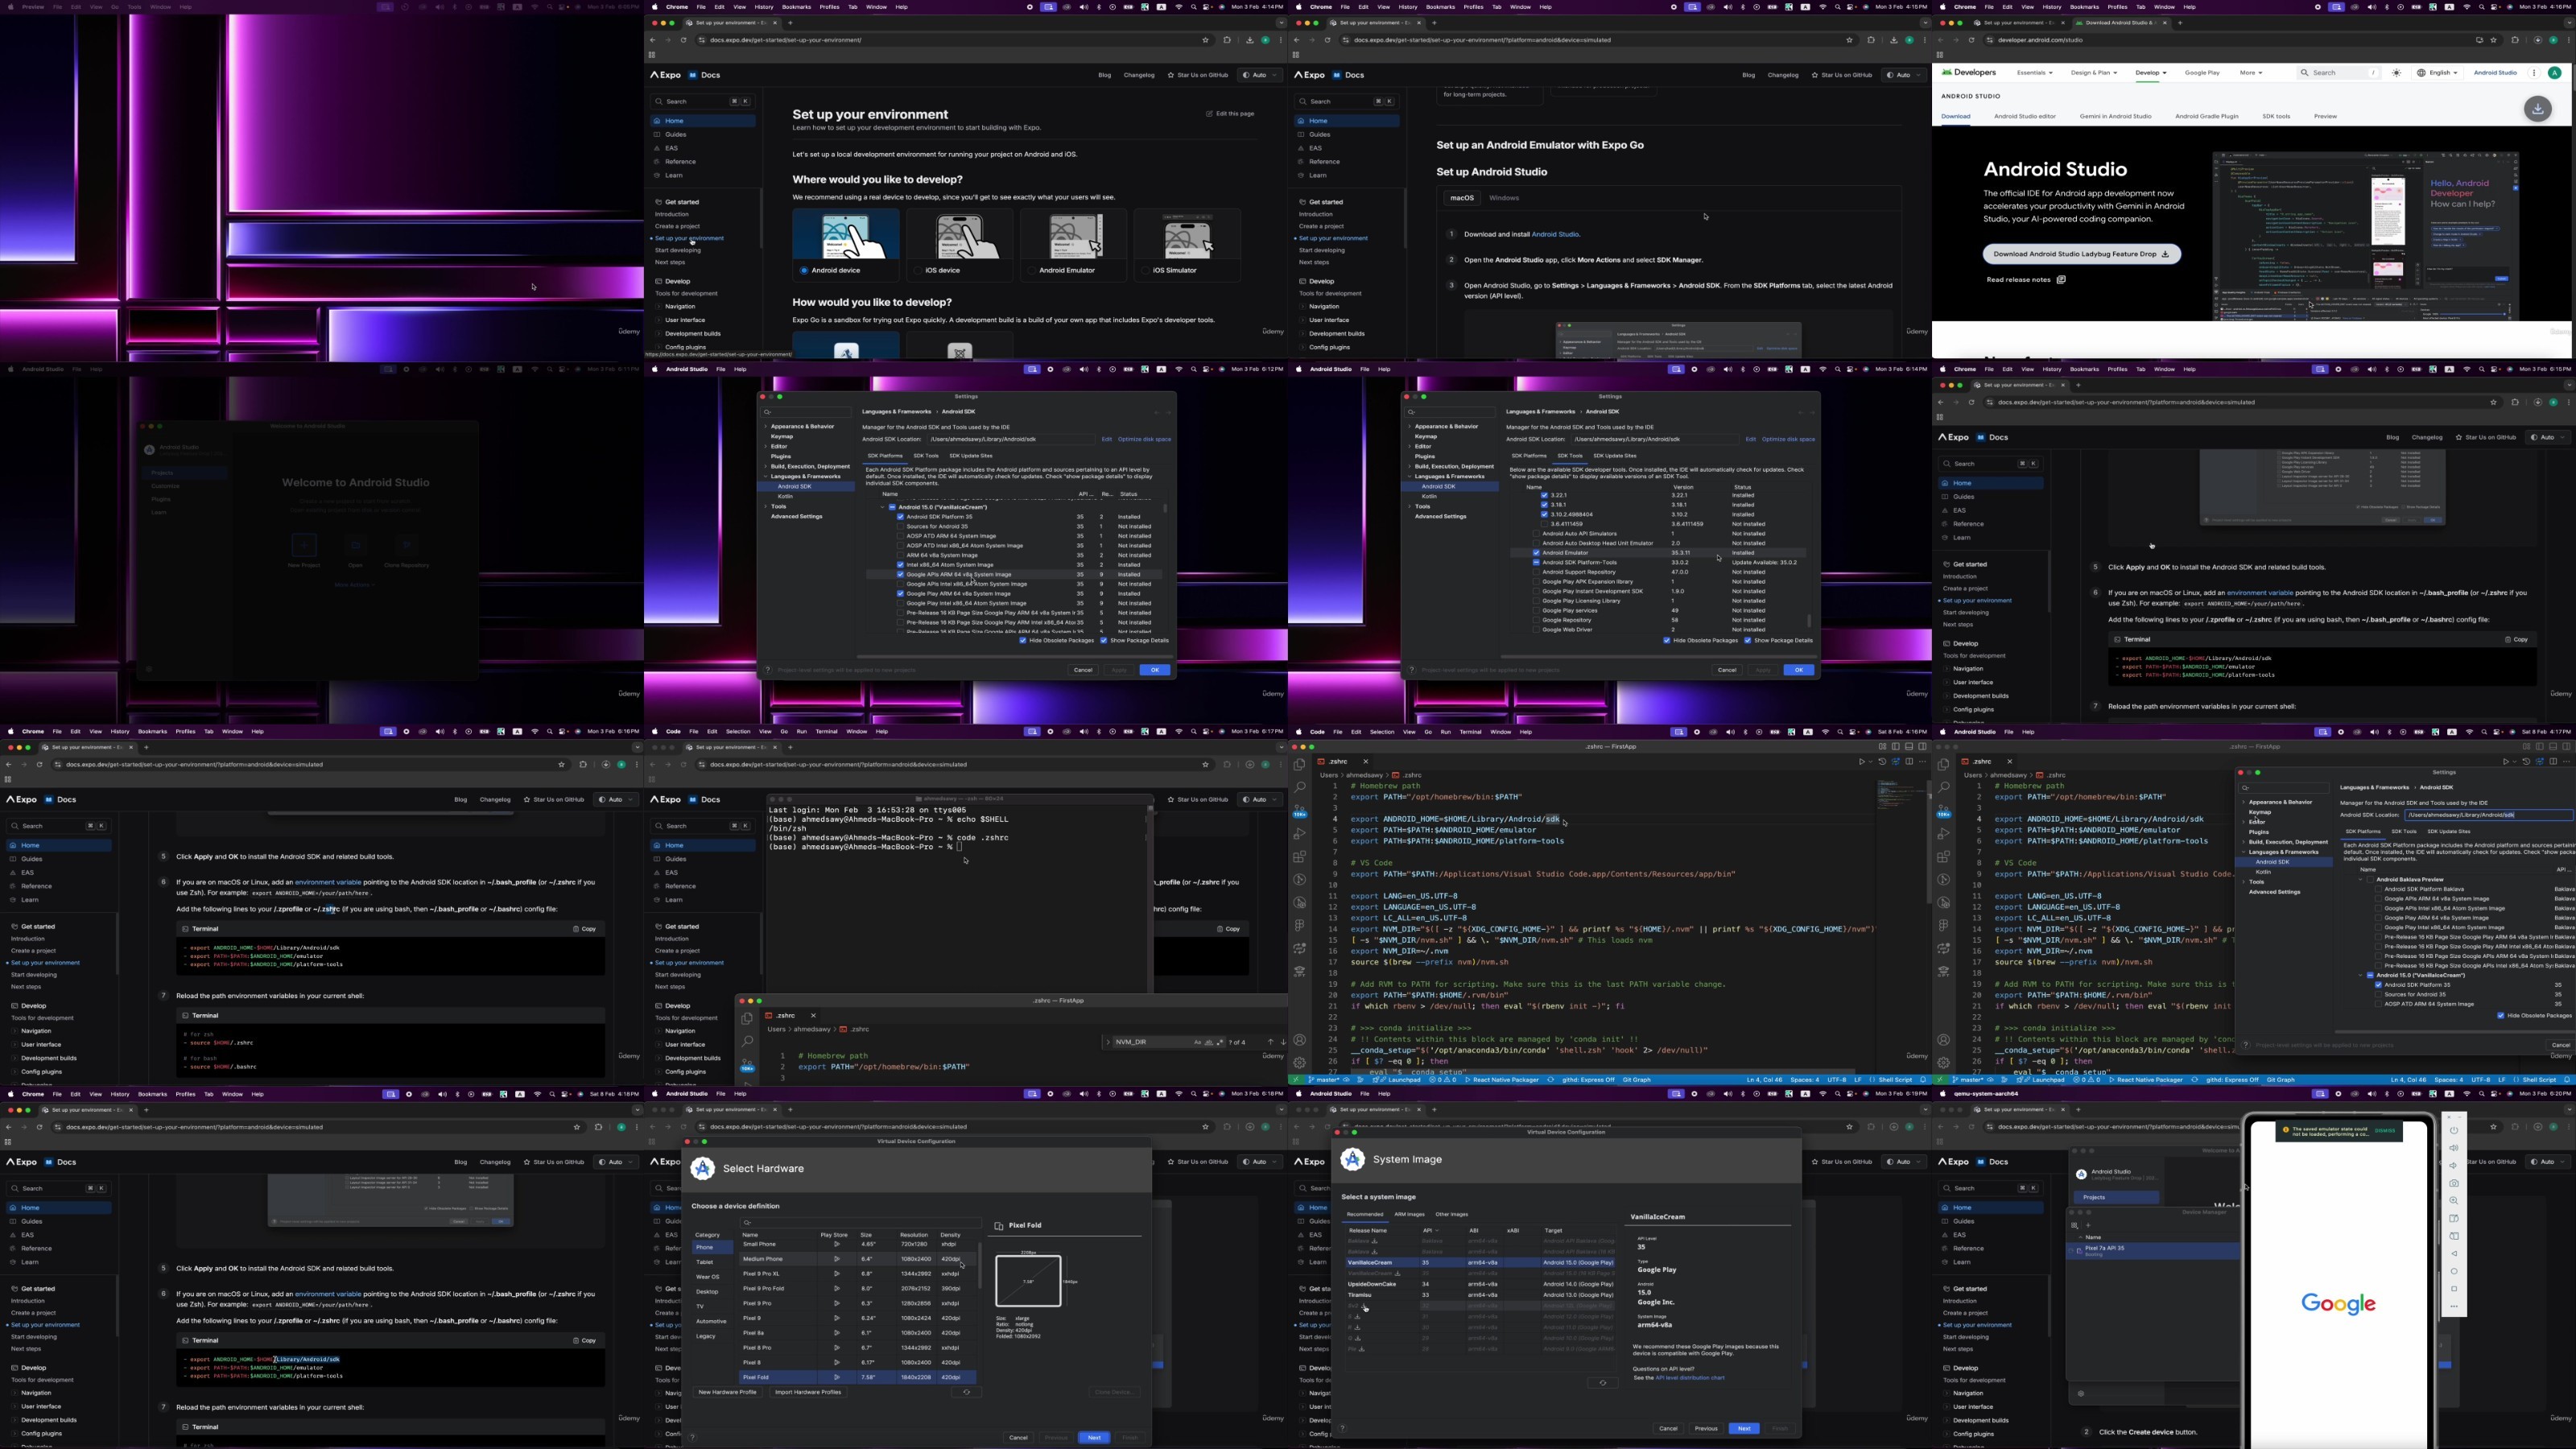Expand the Develop dropdown on Android Developers
Image resolution: width=2576 pixels, height=1449 pixels.
[x=2151, y=73]
